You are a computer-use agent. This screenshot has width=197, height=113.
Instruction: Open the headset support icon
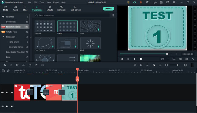point(135,2)
